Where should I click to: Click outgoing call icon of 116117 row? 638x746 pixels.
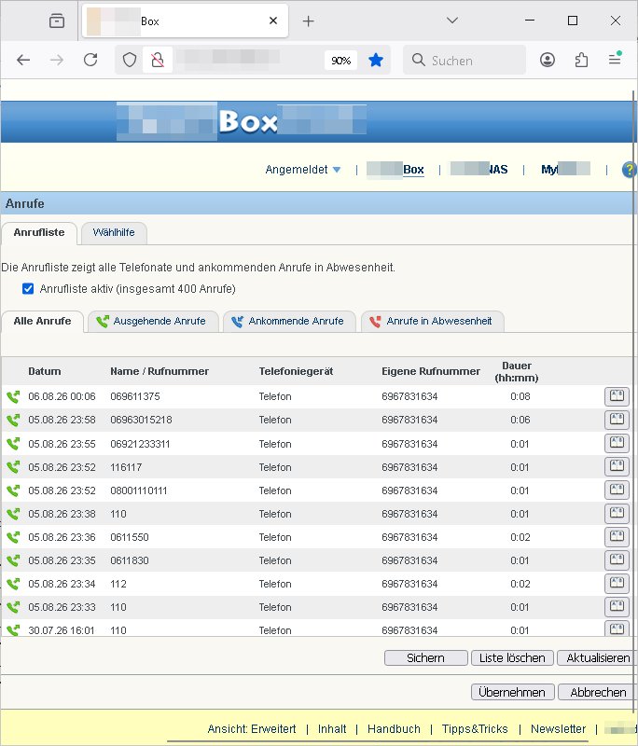[13, 467]
